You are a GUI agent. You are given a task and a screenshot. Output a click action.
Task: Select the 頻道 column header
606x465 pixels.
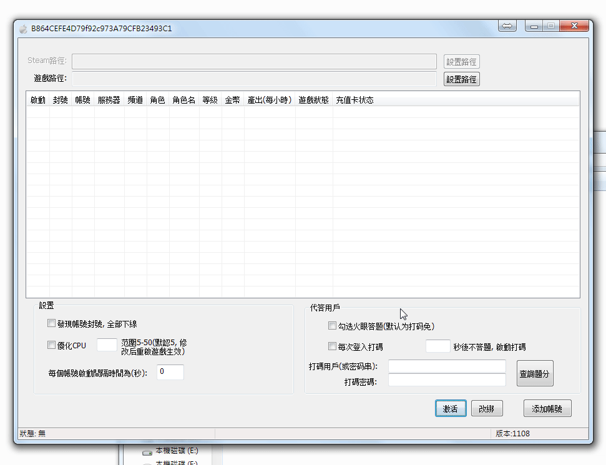tap(135, 100)
